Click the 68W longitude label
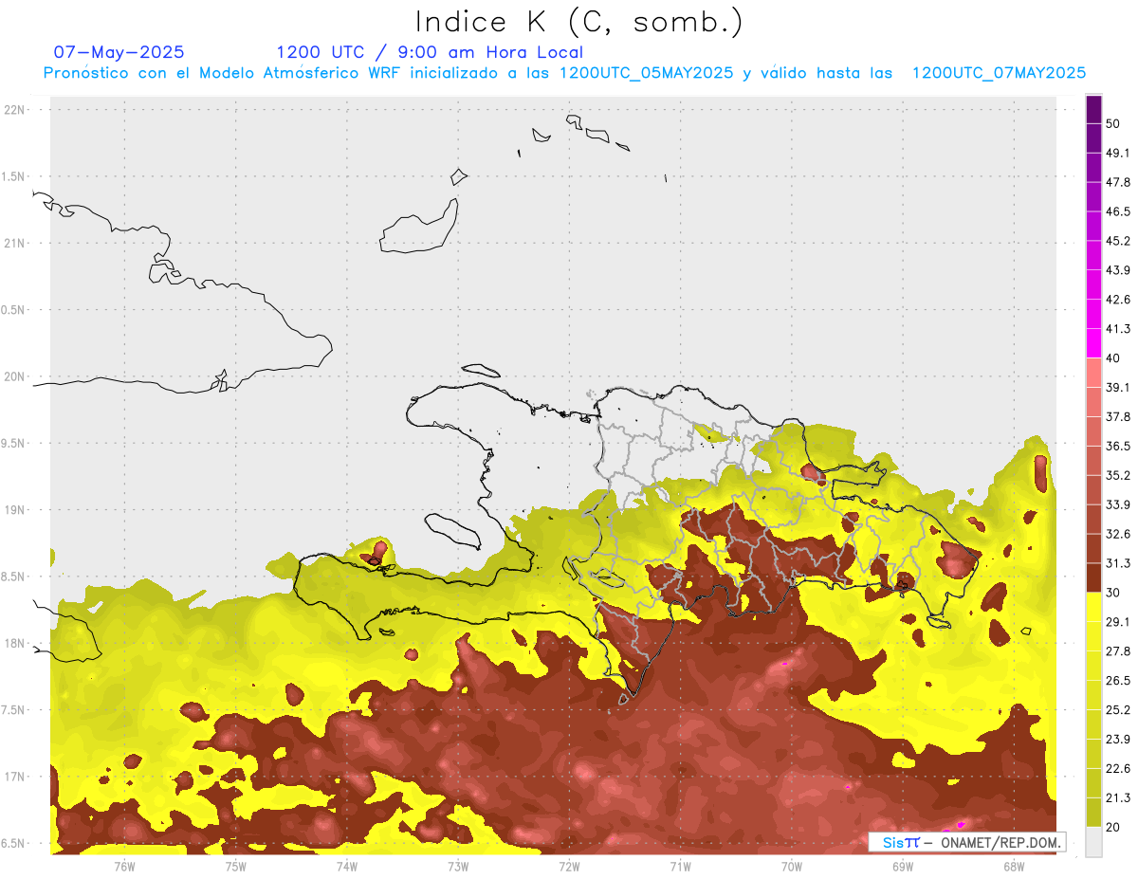This screenshot has width=1138, height=879. [x=1014, y=866]
